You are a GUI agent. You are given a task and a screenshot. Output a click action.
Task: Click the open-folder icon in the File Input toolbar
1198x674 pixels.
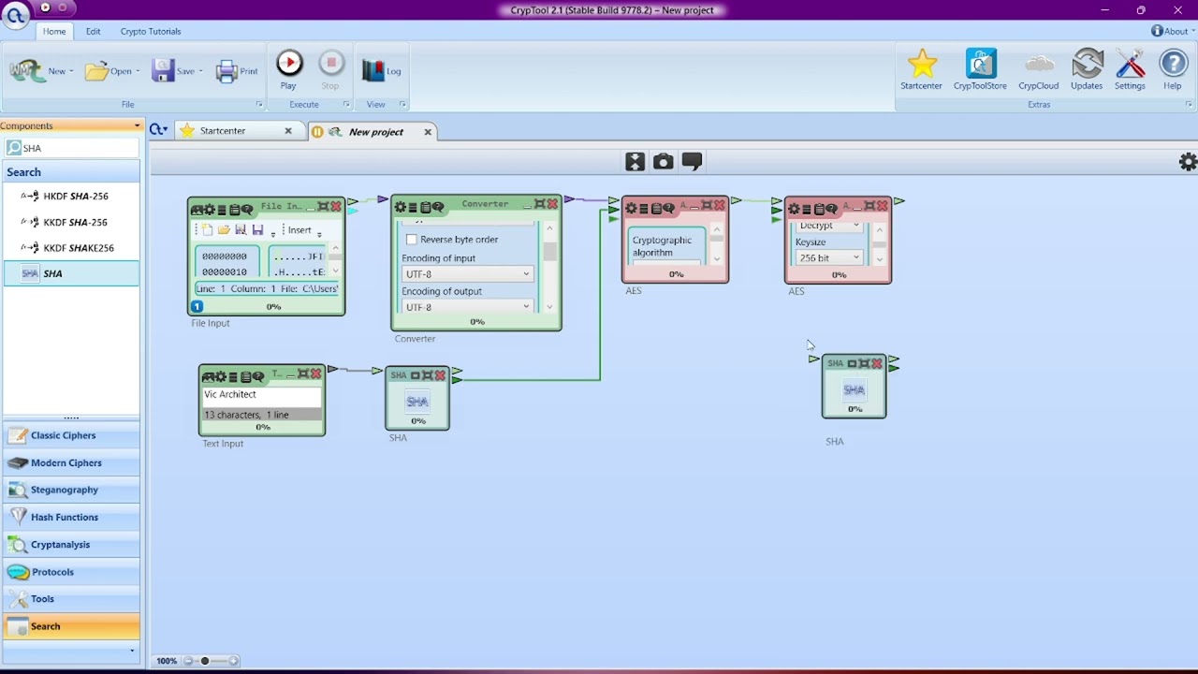tap(224, 230)
